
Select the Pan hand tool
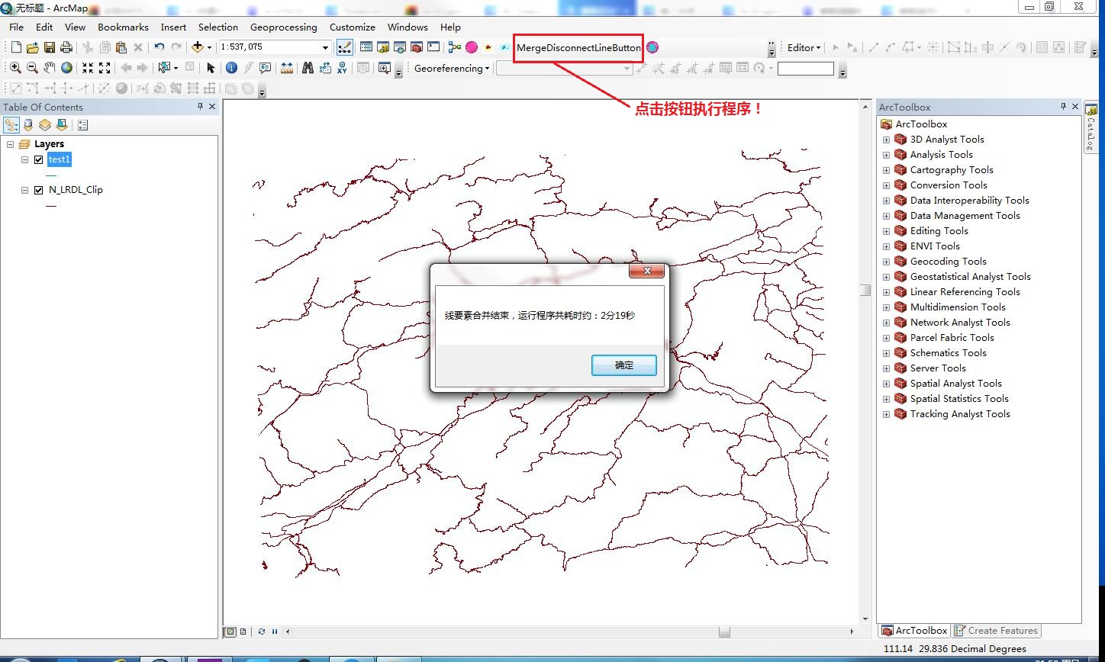(50, 68)
